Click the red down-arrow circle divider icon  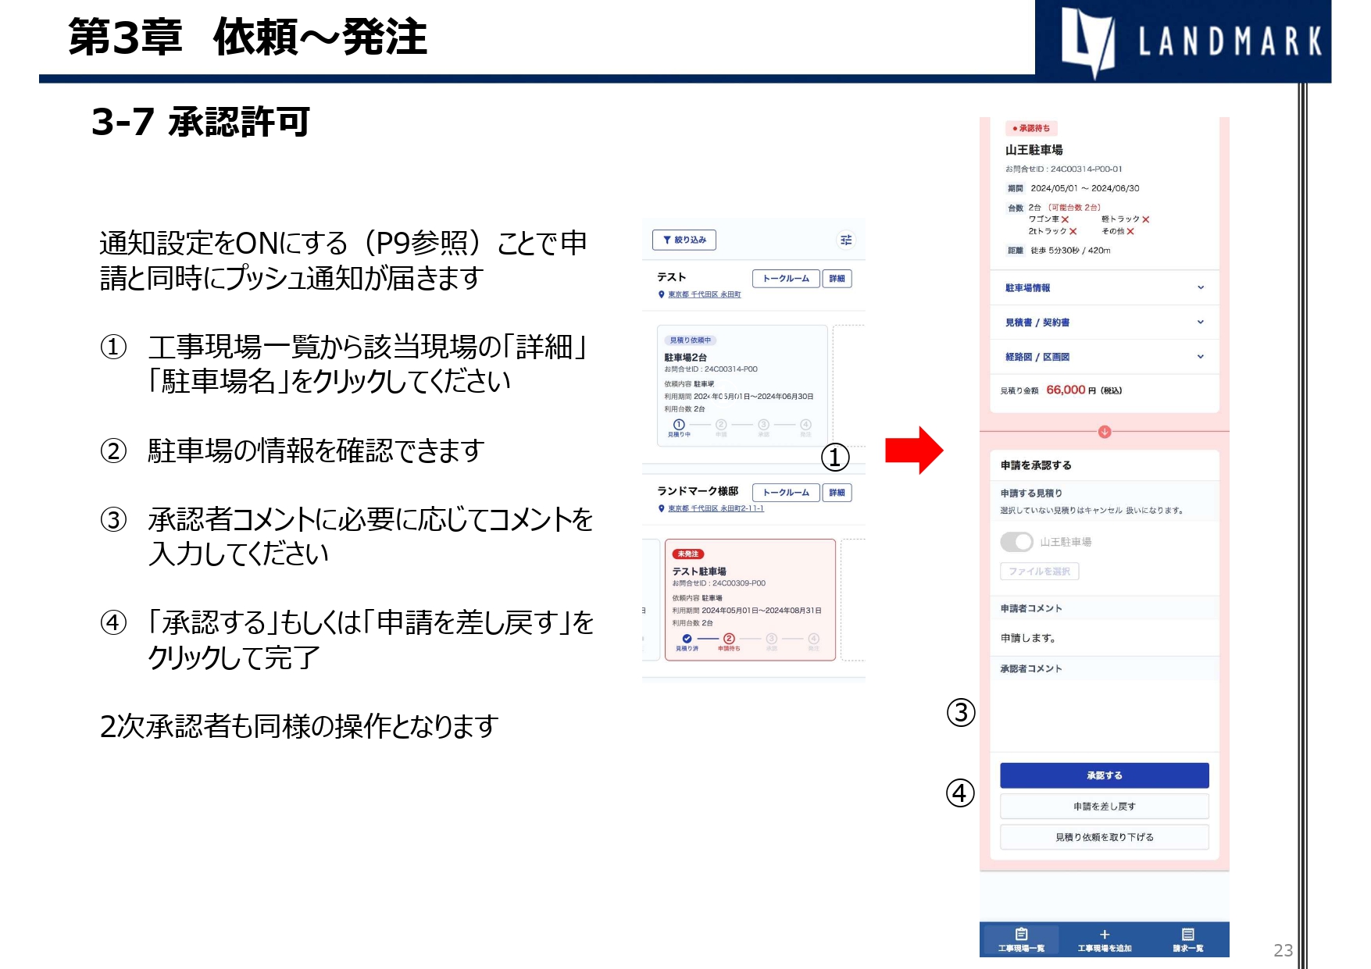1105,432
